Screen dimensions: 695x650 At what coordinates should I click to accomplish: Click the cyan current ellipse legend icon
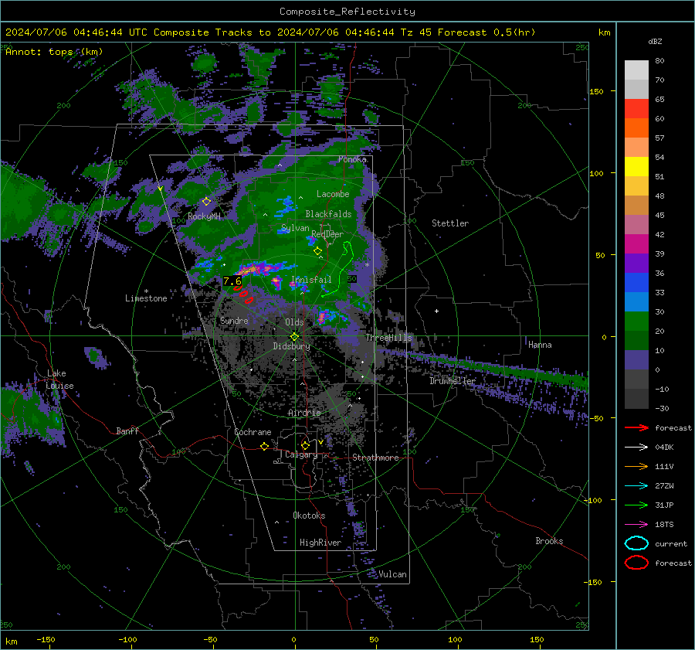pos(636,543)
